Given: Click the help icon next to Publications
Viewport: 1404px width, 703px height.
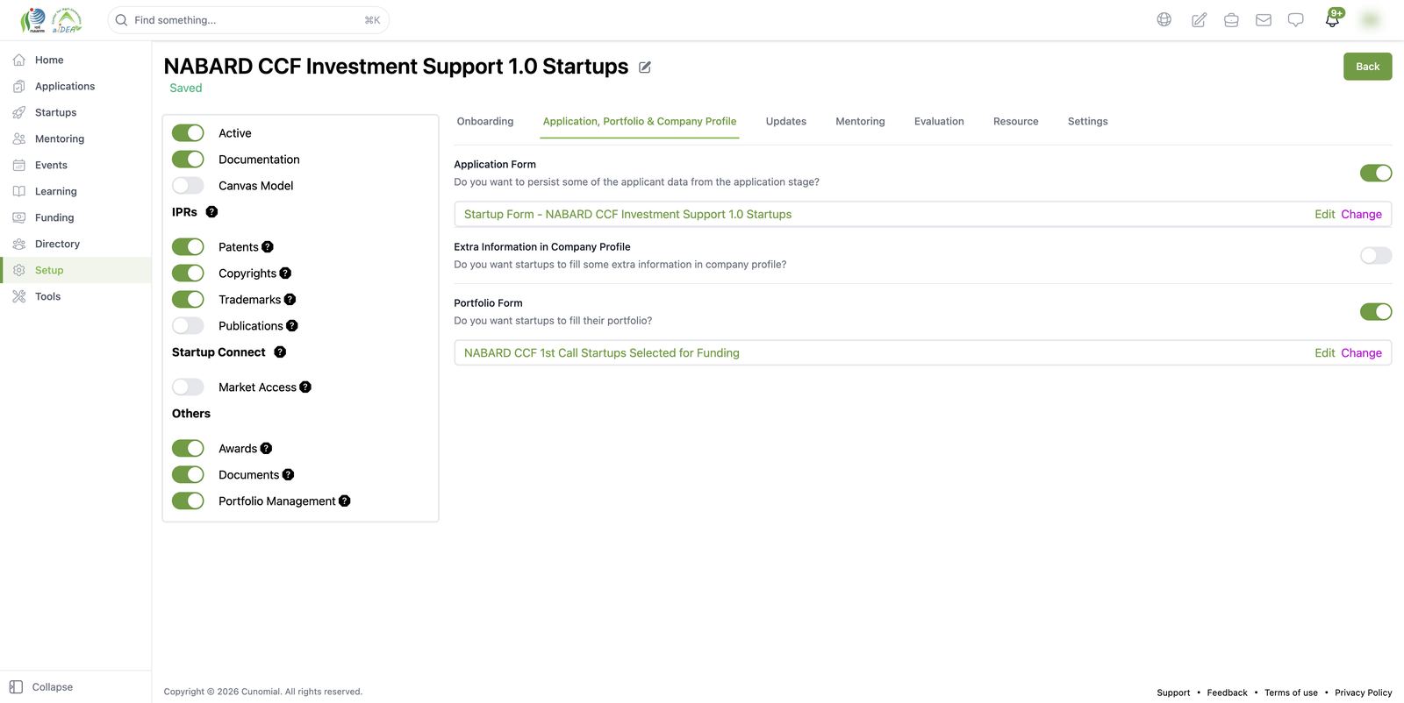Looking at the screenshot, I should [292, 326].
